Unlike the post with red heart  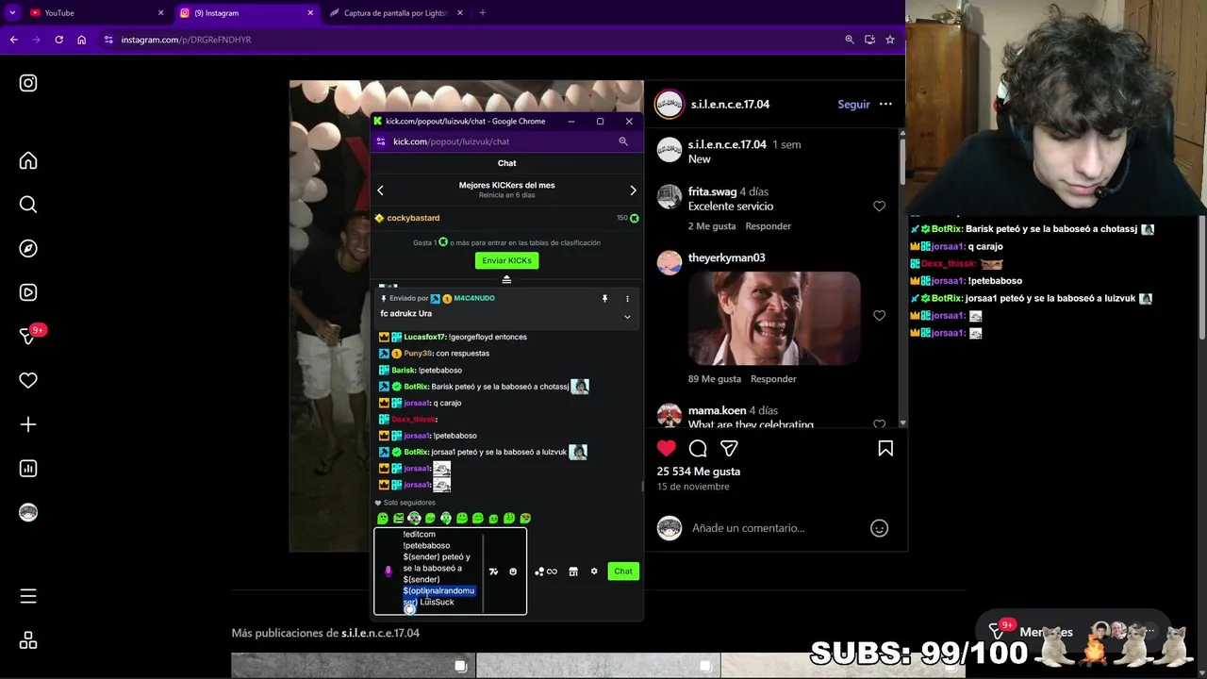667,449
